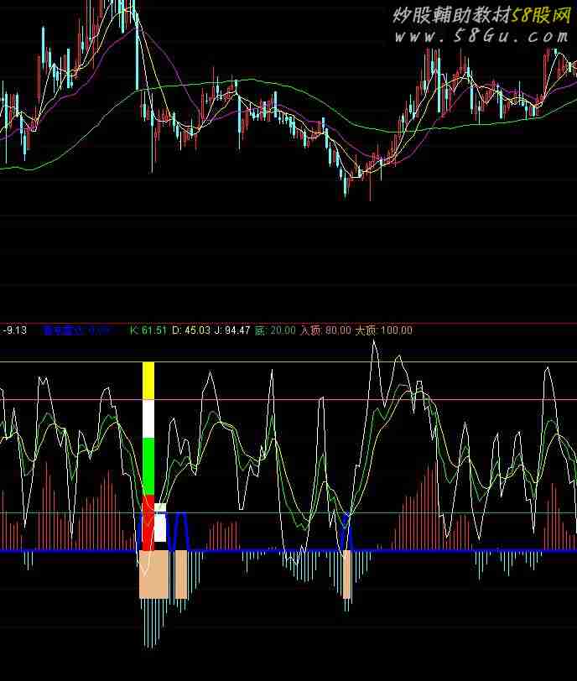Image resolution: width=577 pixels, height=681 pixels.
Task: Click the -9.13 value in the indicator header
Action: [16, 330]
